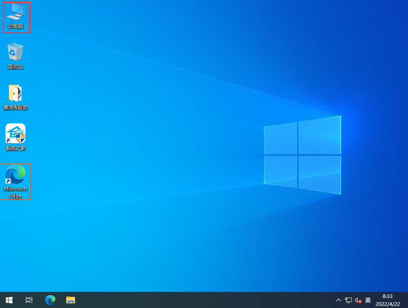The image size is (408, 308).
Task: Open the Start menu
Action: click(9, 300)
